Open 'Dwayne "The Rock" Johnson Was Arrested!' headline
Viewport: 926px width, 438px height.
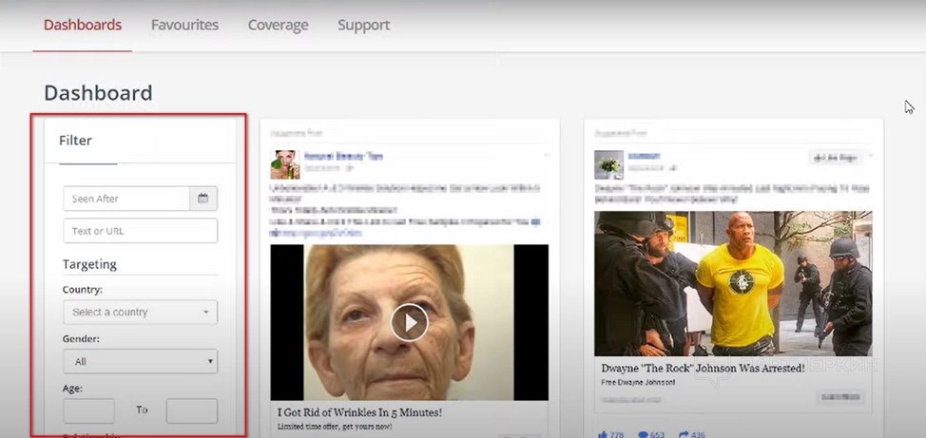pos(703,369)
